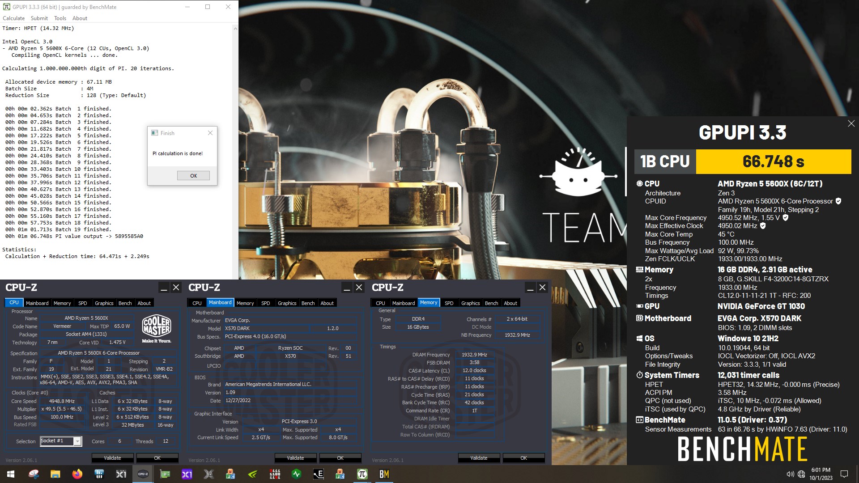Click the shield icon beside Max Core Frequency
The width and height of the screenshot is (859, 483).
785,218
